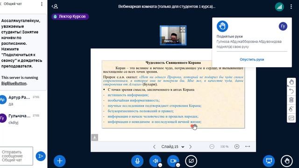The height and width of the screenshot is (168, 299).
Task: Click the Ар avatar in chat
Action: tap(3, 99)
